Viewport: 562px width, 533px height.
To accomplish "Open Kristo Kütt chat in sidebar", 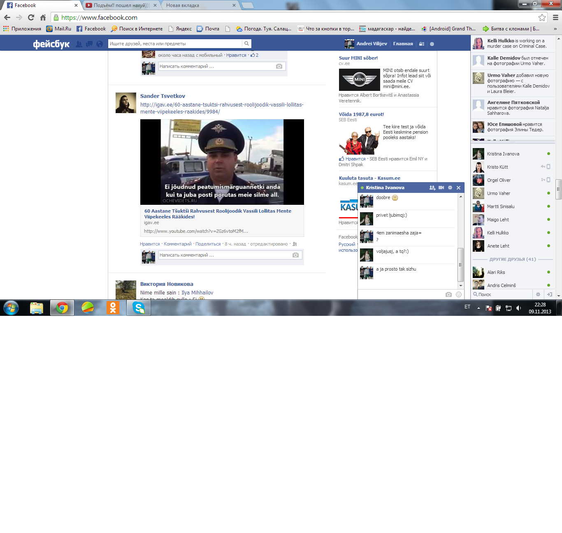I will click(x=512, y=167).
